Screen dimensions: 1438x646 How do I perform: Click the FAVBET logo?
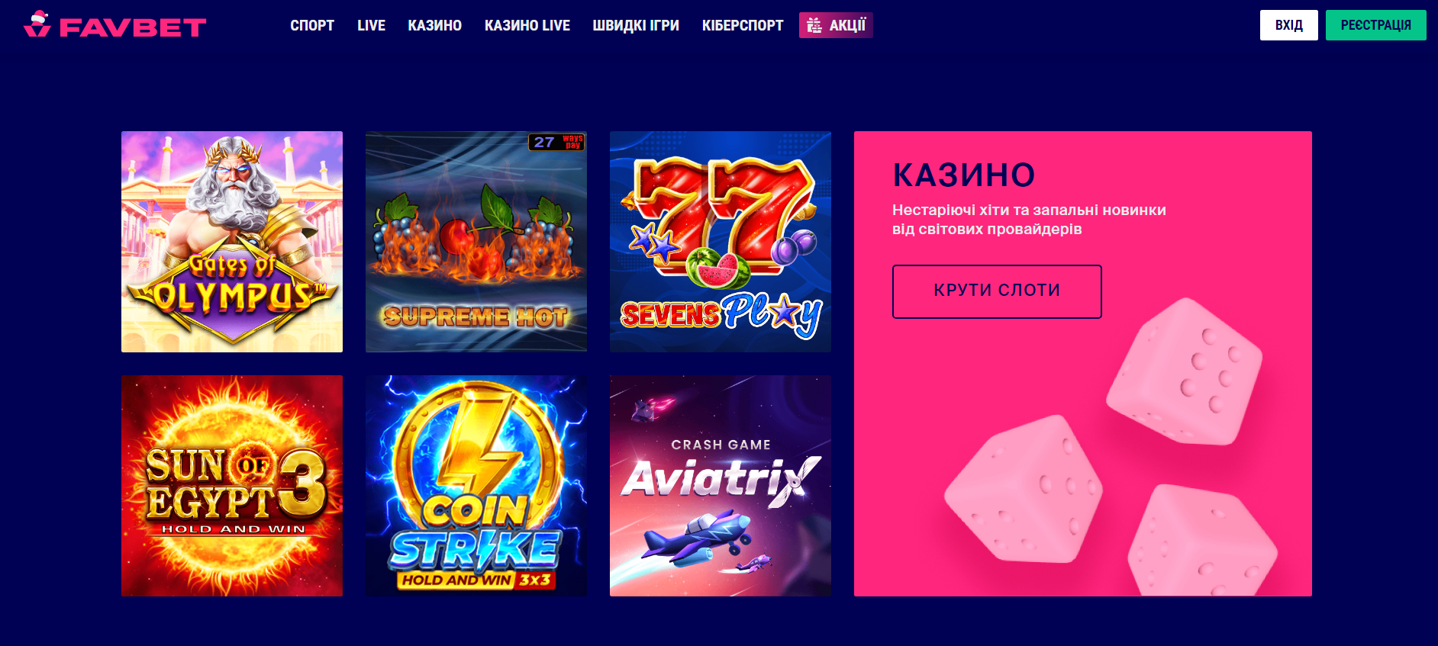click(x=114, y=24)
